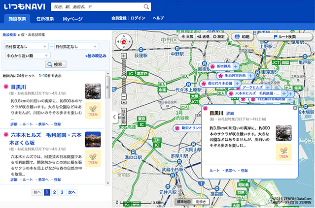The height and width of the screenshot is (208, 315).
Task: Click the 駒沢オリンピック map marker
Action: [x=188, y=128]
